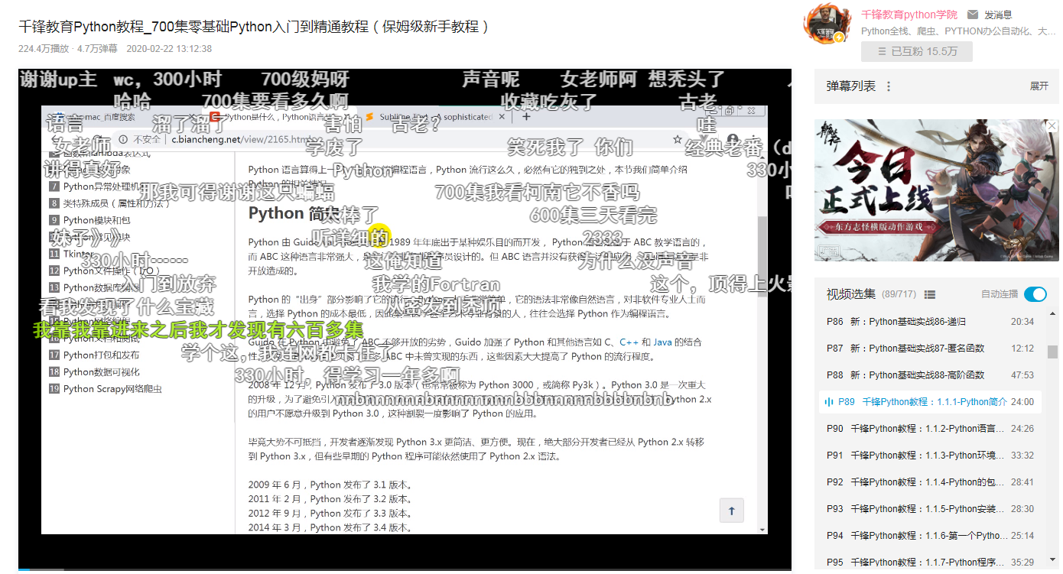Open 'Python数据可视化' chapter in sidebar
This screenshot has width=1063, height=574.
[94, 371]
